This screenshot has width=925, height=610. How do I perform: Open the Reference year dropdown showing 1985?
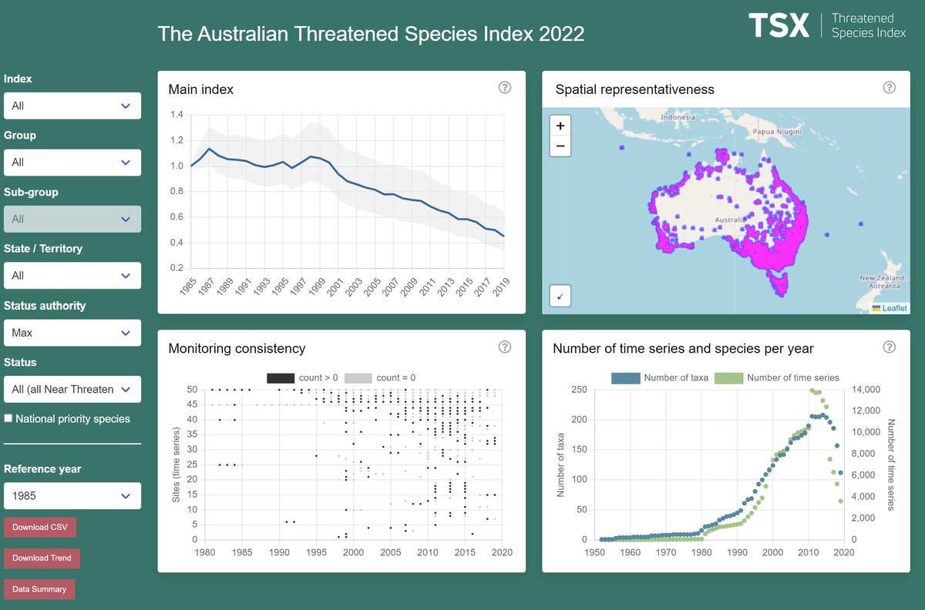coord(72,496)
